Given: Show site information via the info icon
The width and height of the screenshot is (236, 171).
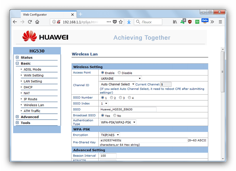Looking at the screenshot, I should [x=54, y=22].
